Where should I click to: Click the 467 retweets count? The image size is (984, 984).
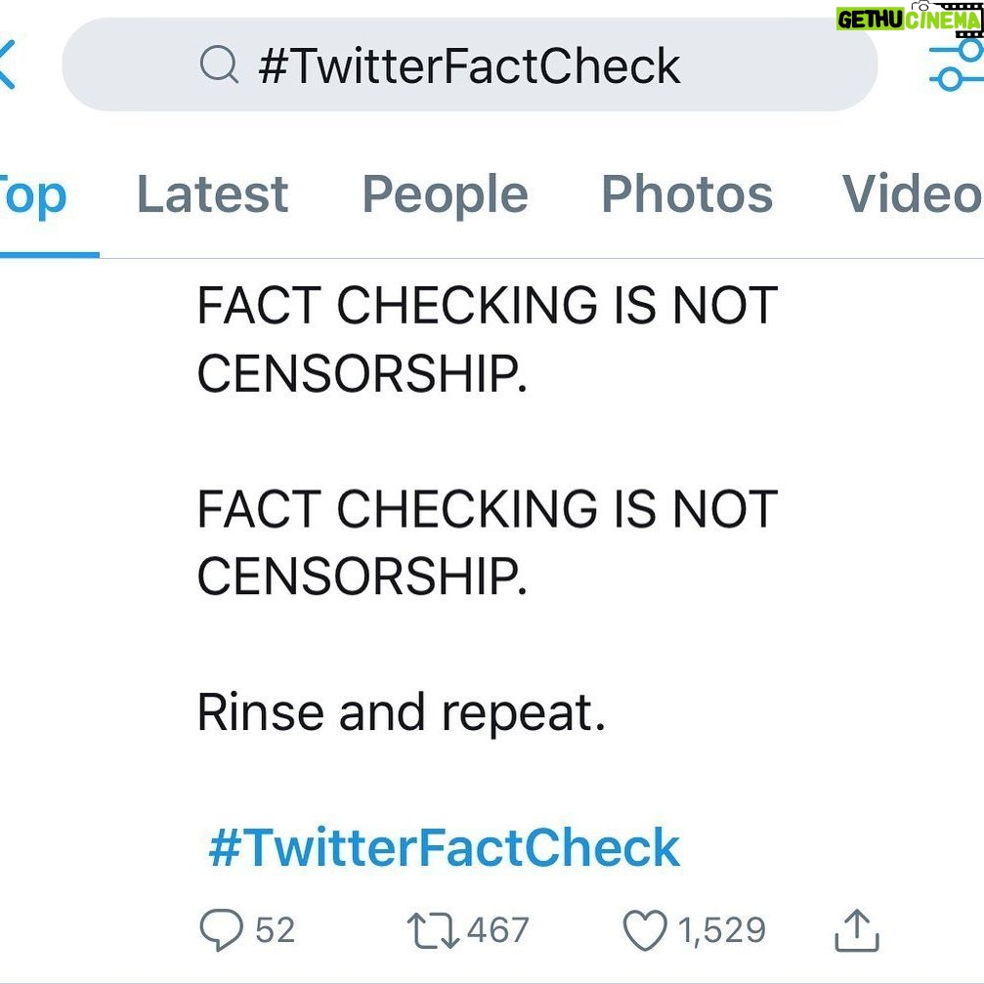[x=498, y=930]
